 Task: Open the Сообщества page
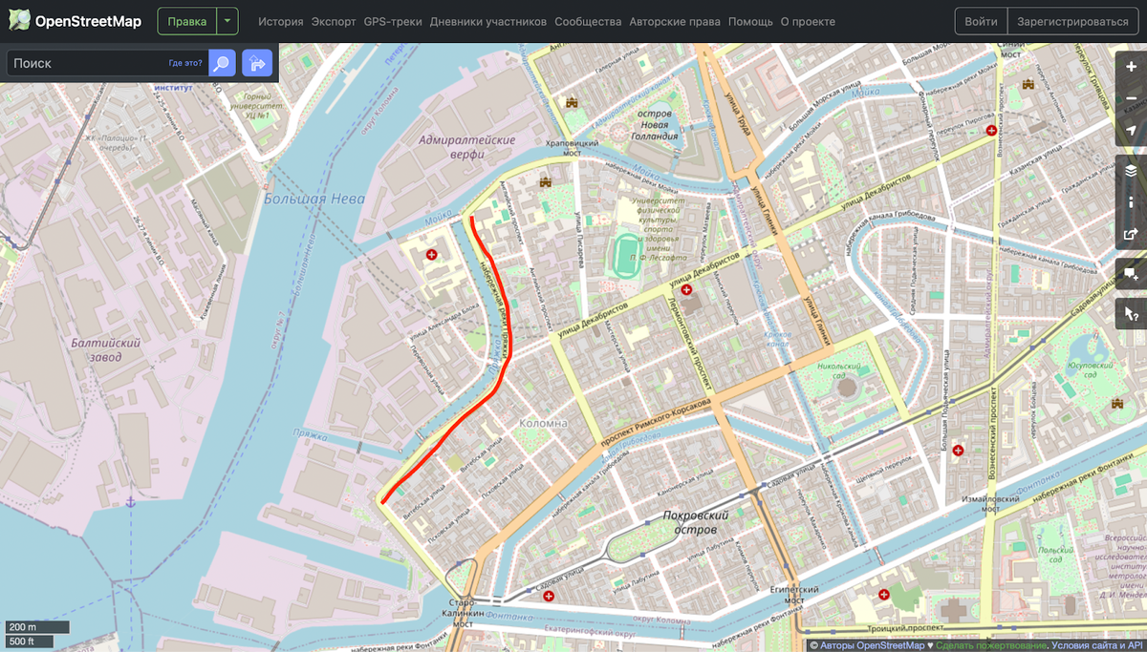point(588,21)
